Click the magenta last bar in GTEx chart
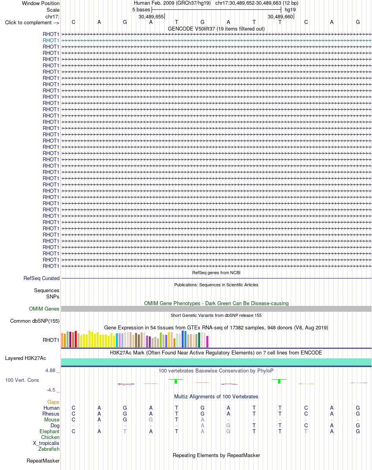Viewport: 372px width, 470px height. coord(208,342)
